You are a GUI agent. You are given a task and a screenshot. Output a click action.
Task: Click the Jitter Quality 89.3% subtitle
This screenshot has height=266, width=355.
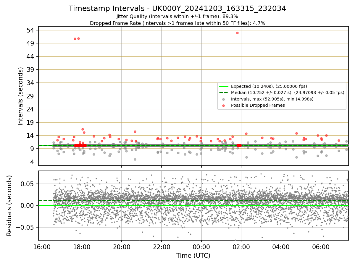(x=177, y=17)
